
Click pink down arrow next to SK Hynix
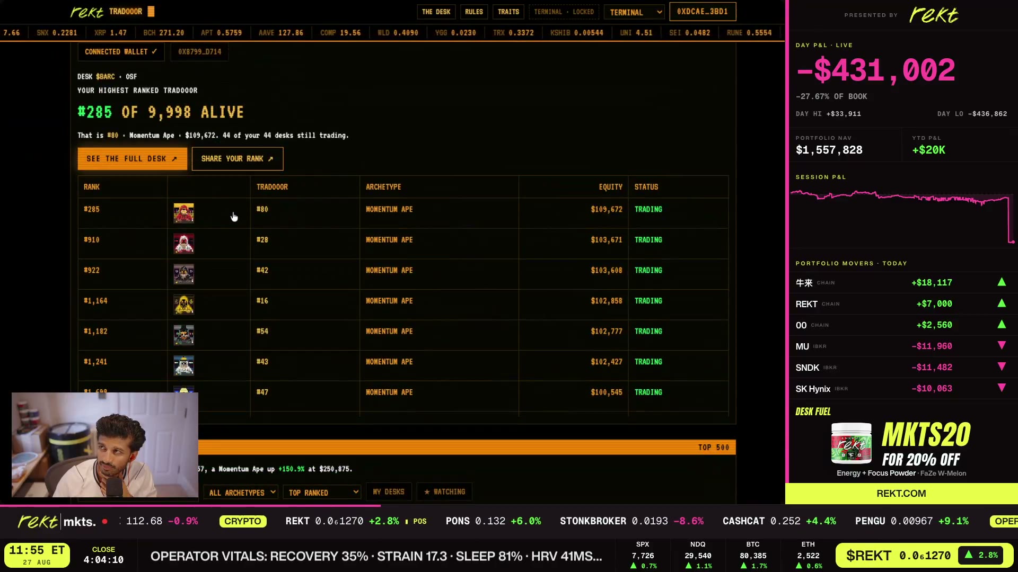(x=1002, y=388)
